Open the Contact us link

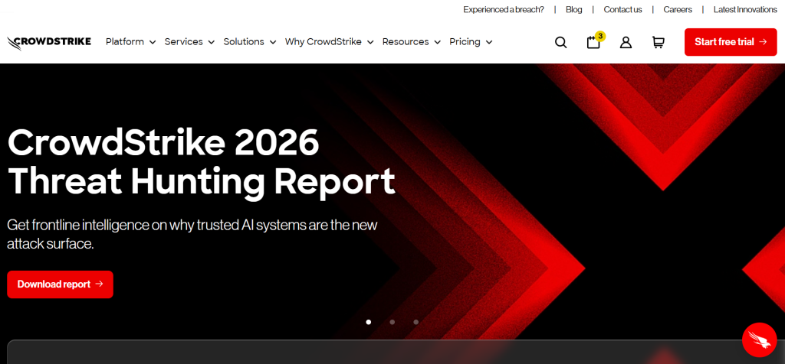tap(622, 9)
